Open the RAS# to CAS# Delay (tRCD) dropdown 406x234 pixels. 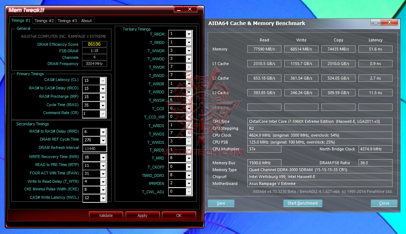[x=103, y=89]
